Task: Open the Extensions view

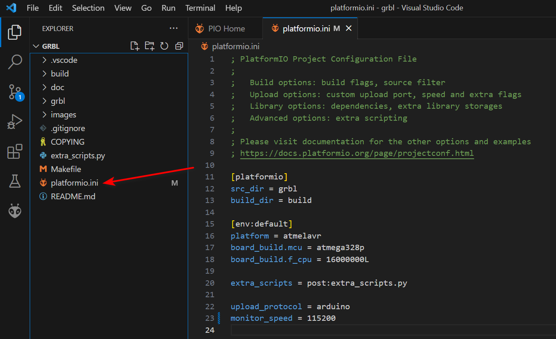Action: 14,152
